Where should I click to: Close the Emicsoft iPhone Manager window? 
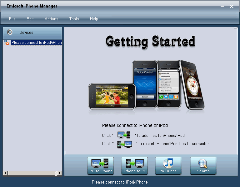[x=232, y=6]
